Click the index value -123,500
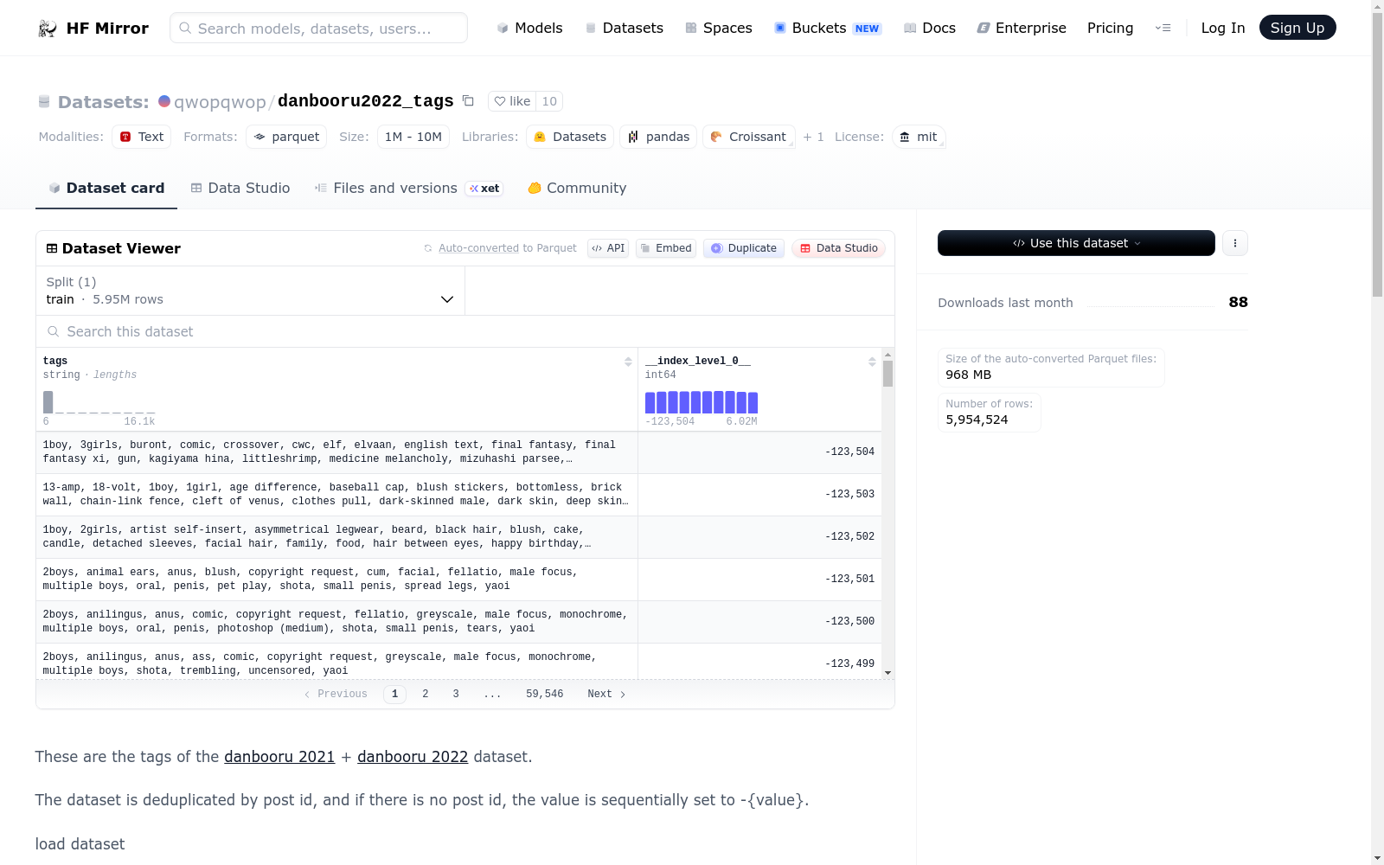Screen dimensions: 1384x865 tap(849, 622)
